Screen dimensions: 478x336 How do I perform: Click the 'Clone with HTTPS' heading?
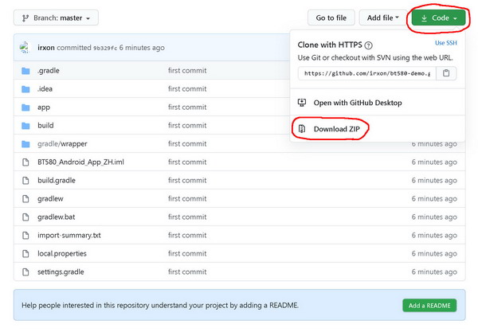(330, 45)
